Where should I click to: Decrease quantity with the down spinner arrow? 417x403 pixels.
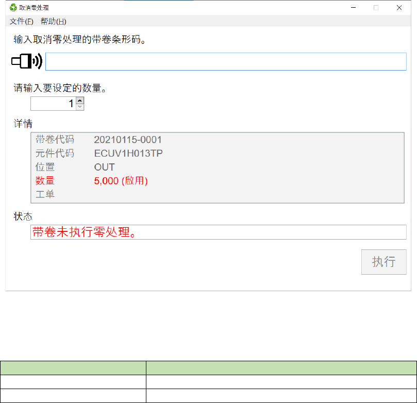click(80, 107)
